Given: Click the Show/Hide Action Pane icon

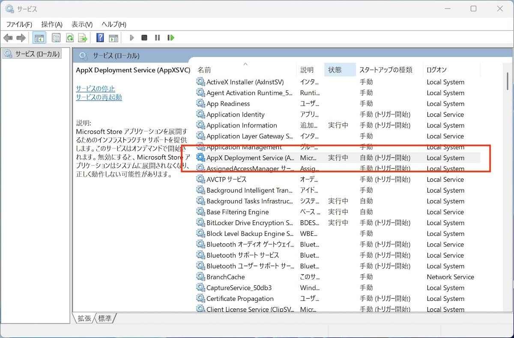Looking at the screenshot, I should point(114,38).
